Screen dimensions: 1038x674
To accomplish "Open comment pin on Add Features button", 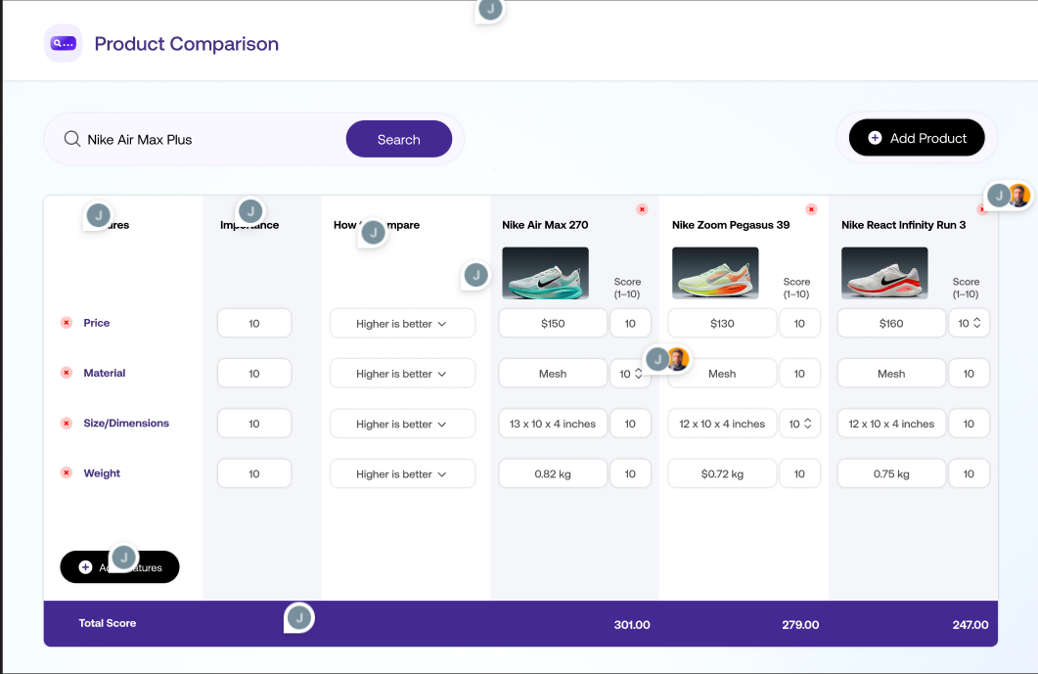I will click(x=124, y=559).
